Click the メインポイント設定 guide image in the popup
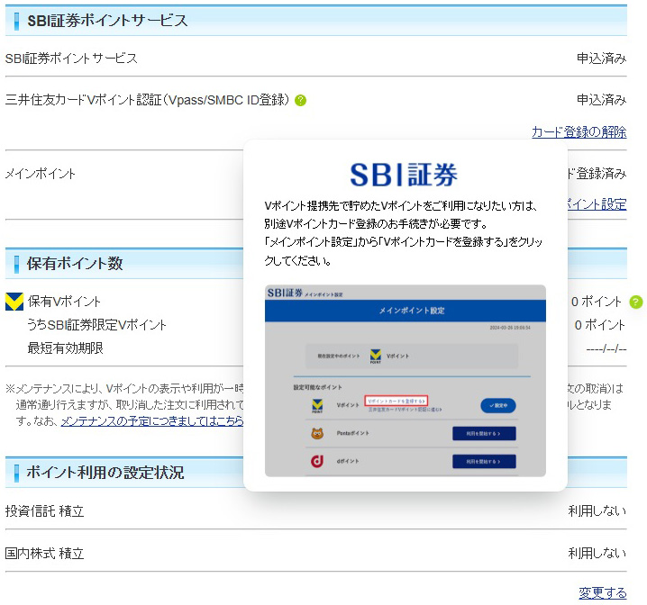The width and height of the screenshot is (647, 605). 406,381
